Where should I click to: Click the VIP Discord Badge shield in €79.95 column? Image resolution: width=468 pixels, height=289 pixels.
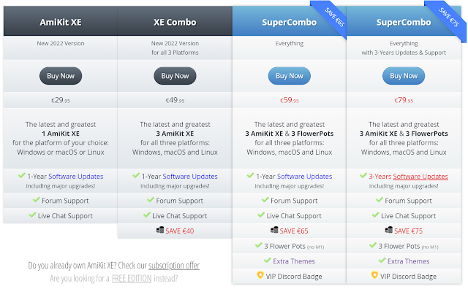[374, 275]
